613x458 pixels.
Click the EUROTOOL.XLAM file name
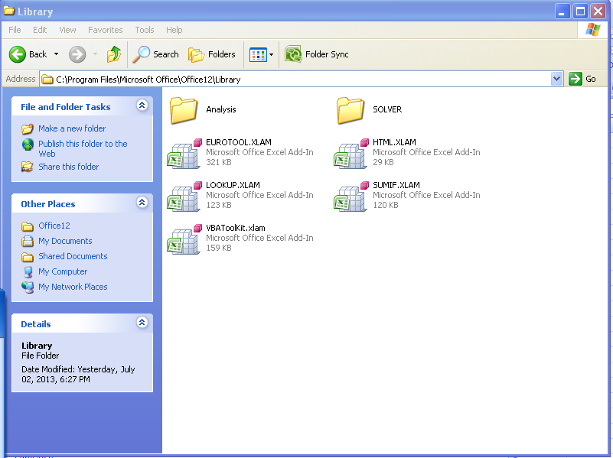point(239,142)
